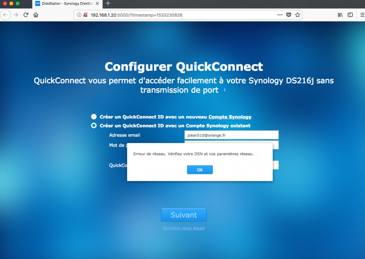This screenshot has width=365, height=259.
Task: Select create QuickConnect ID with new account
Action: [x=94, y=117]
